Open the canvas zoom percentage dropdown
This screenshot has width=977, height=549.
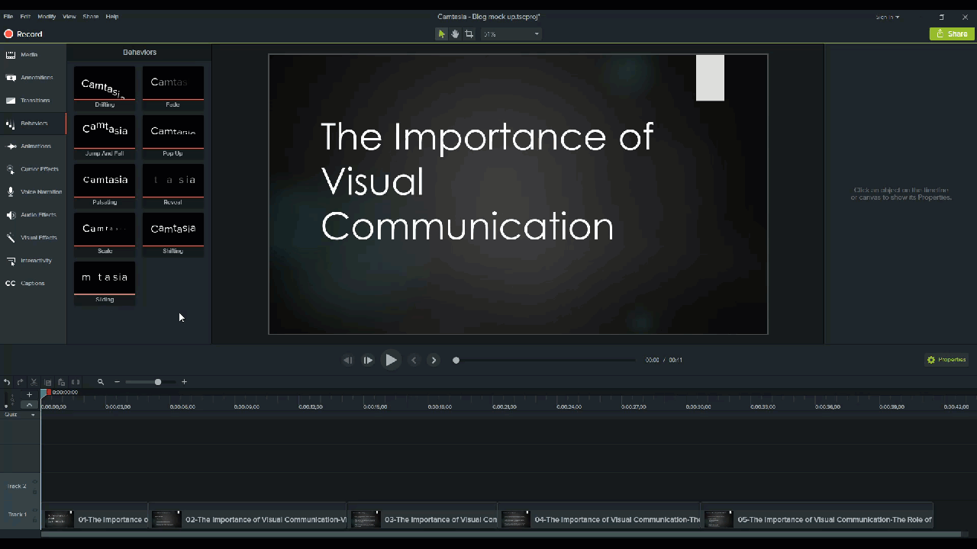pyautogui.click(x=537, y=34)
